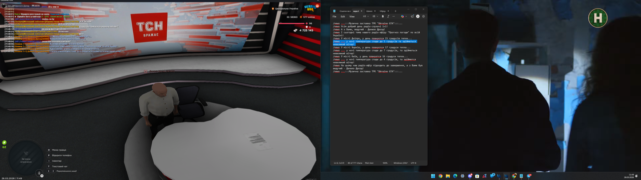Open the View menu in Notepad
This screenshot has width=641, height=180.
(x=352, y=16)
